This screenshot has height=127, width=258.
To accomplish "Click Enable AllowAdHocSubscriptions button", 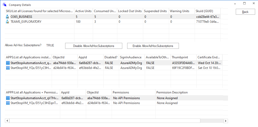I will [x=153, y=46].
